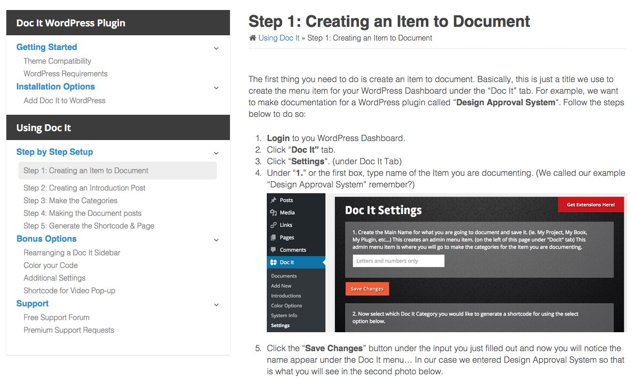
Task: Click Color Options submenu item
Action: click(x=287, y=306)
